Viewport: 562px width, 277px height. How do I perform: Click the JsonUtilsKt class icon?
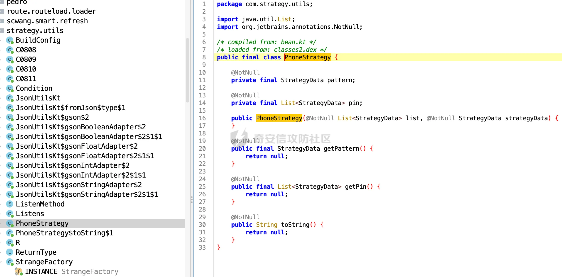point(10,98)
